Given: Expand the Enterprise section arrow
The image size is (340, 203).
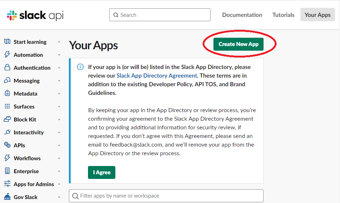Looking at the screenshot, I should (59, 171).
